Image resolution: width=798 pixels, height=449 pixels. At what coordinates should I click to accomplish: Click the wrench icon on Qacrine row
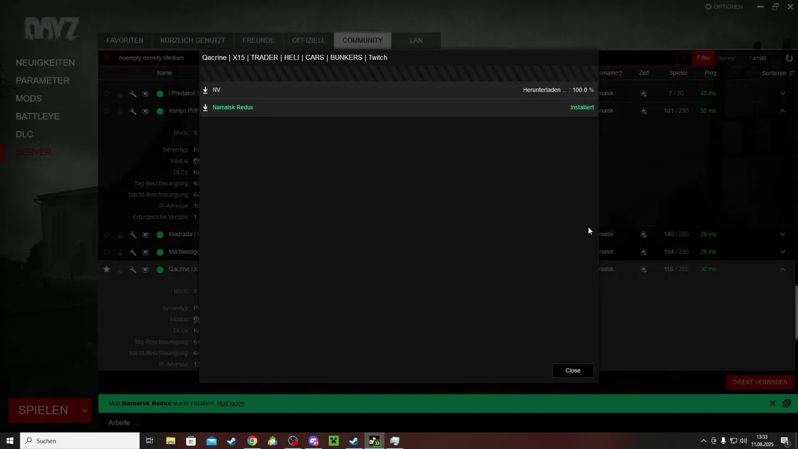133,269
